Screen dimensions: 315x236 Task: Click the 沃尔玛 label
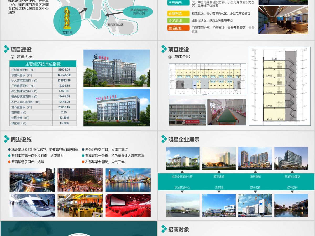(x=219, y=187)
